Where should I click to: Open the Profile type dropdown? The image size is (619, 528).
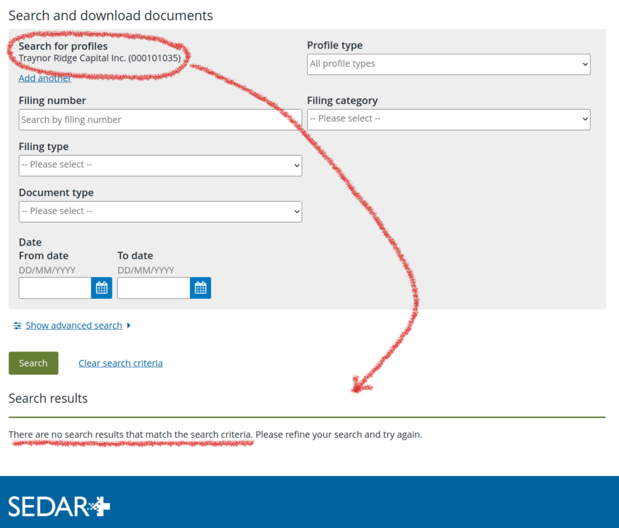point(449,64)
